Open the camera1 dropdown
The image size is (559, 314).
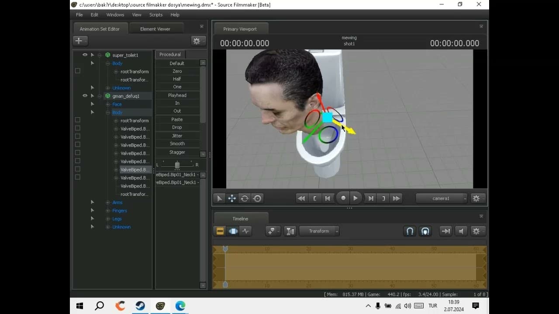(441, 198)
